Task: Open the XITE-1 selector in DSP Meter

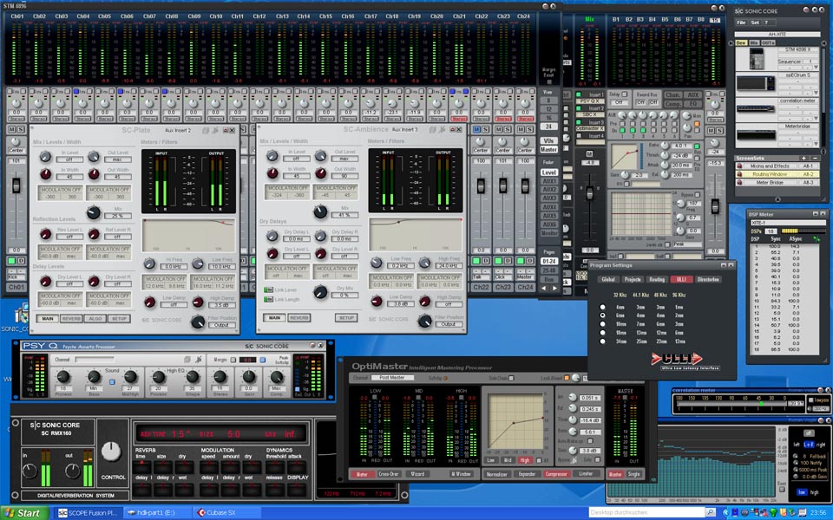Action: point(788,223)
